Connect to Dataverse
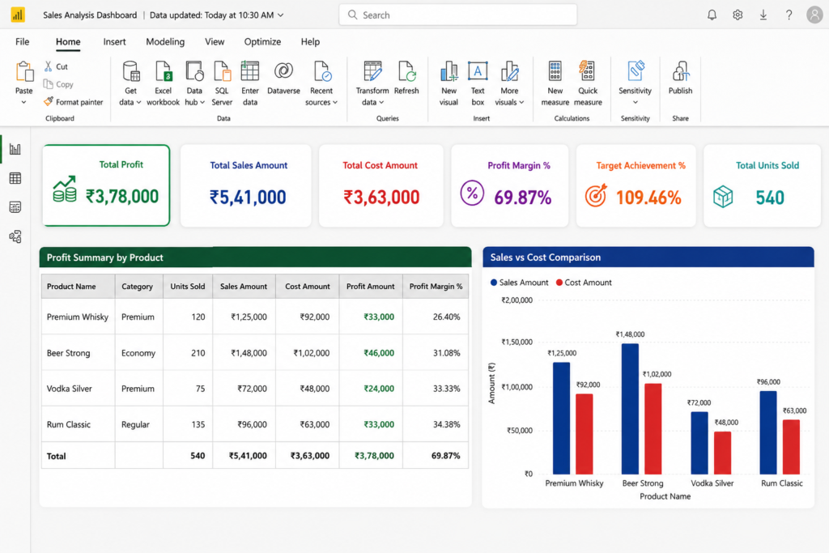This screenshot has height=553, width=829. (283, 79)
